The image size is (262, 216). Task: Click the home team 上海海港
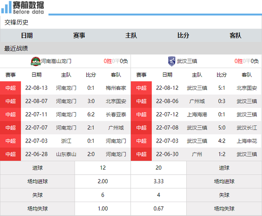(197, 114)
